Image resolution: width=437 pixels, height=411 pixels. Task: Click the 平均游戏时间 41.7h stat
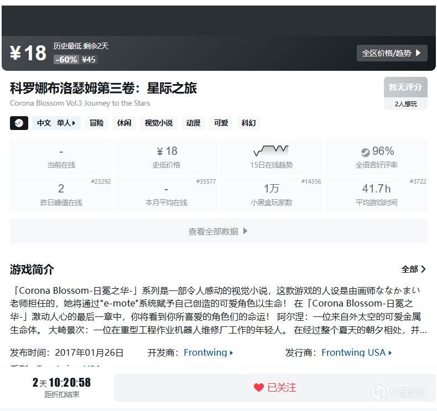(x=377, y=195)
